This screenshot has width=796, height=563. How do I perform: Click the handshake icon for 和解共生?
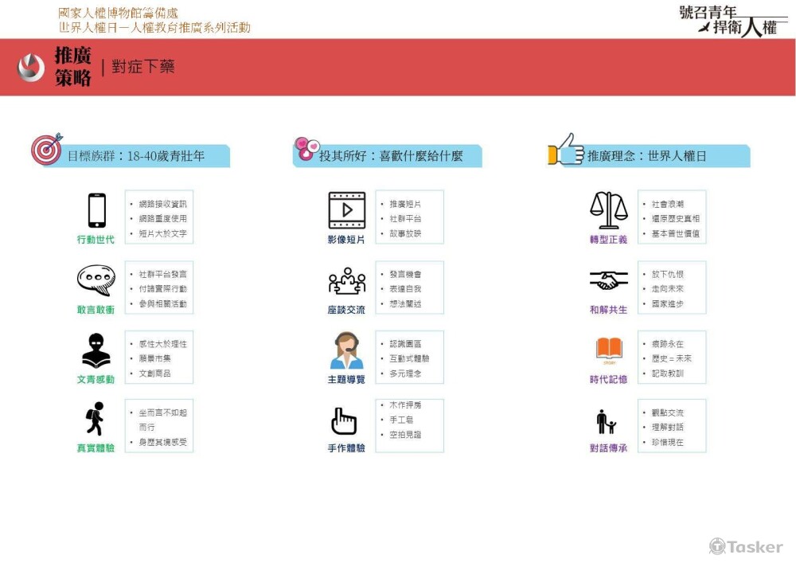point(609,281)
